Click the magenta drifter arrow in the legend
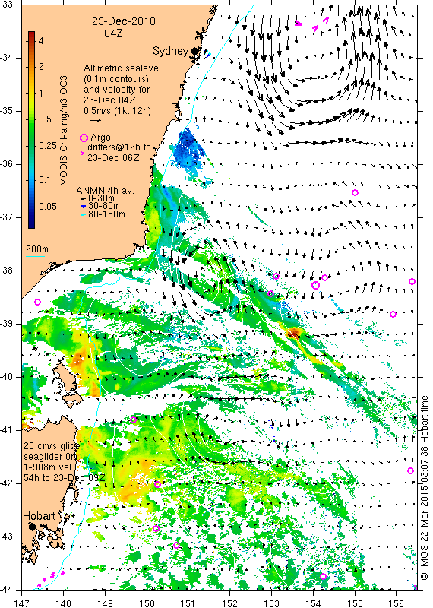433x608 pixels. pyautogui.click(x=82, y=154)
